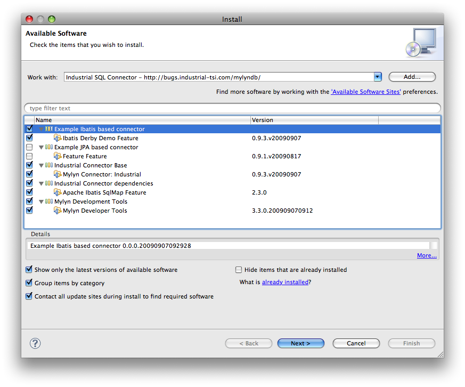Sort by the Version column header
This screenshot has height=387, width=465.
(x=314, y=120)
